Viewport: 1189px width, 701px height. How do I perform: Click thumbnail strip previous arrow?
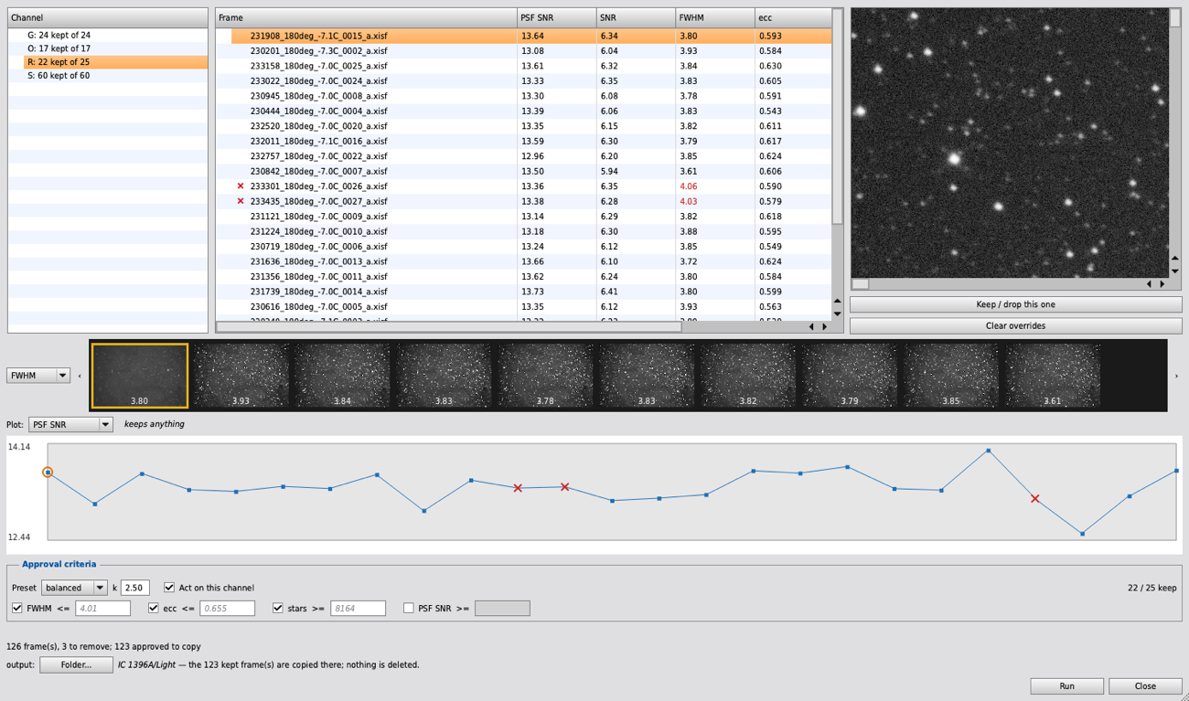pos(80,376)
